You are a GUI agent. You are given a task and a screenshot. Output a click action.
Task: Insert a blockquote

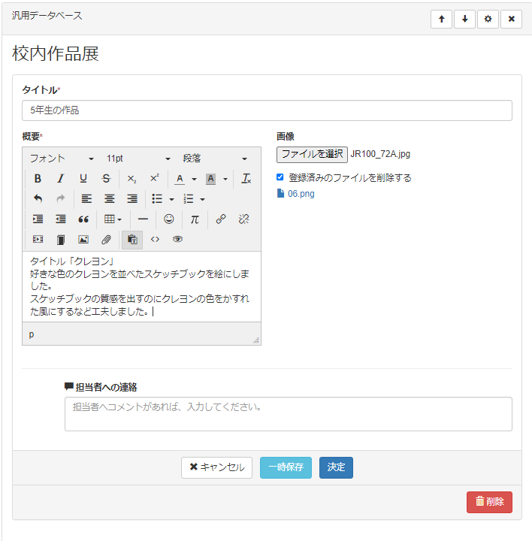[83, 219]
